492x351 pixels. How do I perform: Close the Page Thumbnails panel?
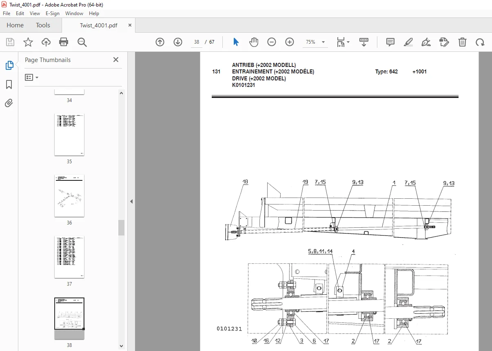tap(116, 60)
